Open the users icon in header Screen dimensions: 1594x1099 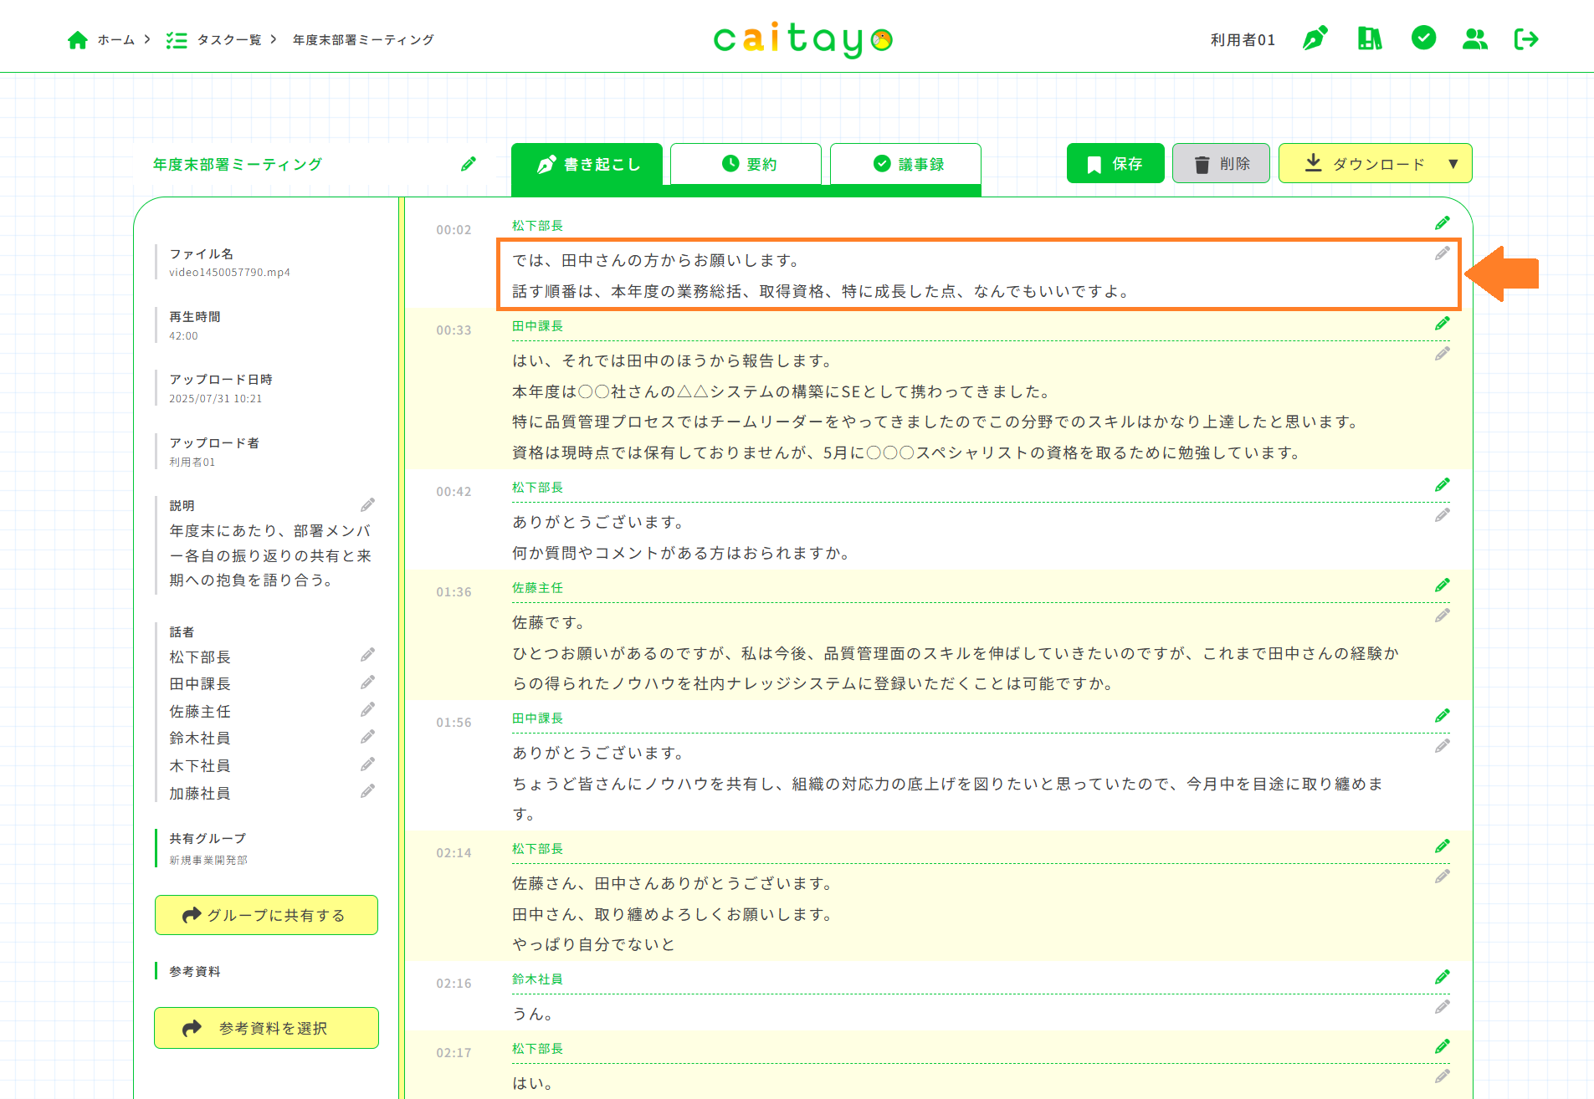(x=1474, y=38)
